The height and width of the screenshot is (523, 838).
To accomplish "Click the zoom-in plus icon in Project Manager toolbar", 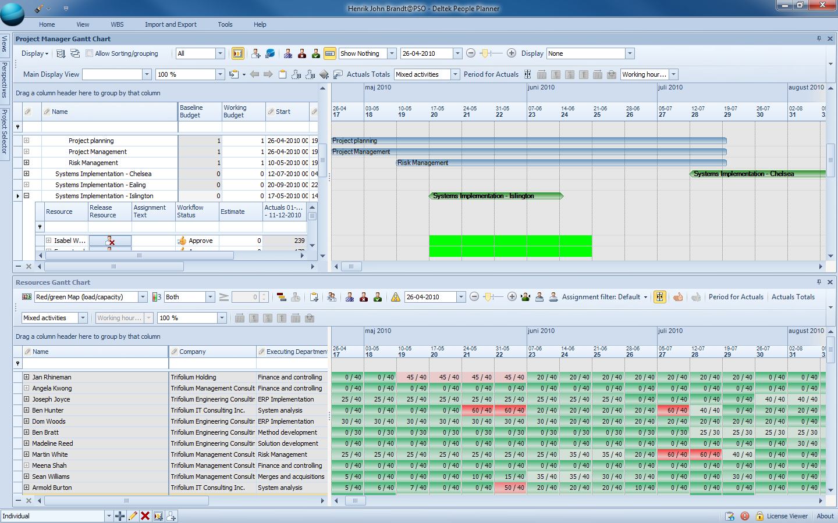I will tap(512, 53).
